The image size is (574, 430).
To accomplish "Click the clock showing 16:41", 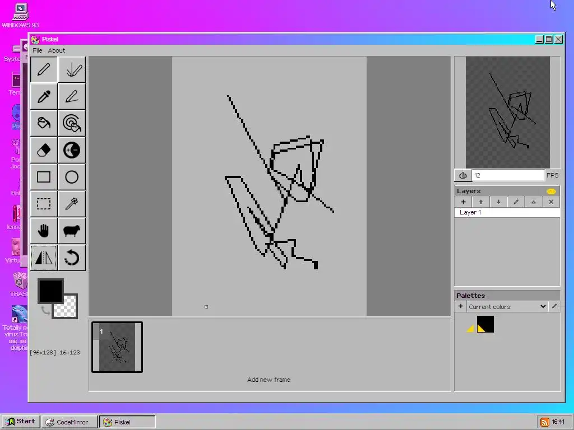I will click(x=558, y=422).
